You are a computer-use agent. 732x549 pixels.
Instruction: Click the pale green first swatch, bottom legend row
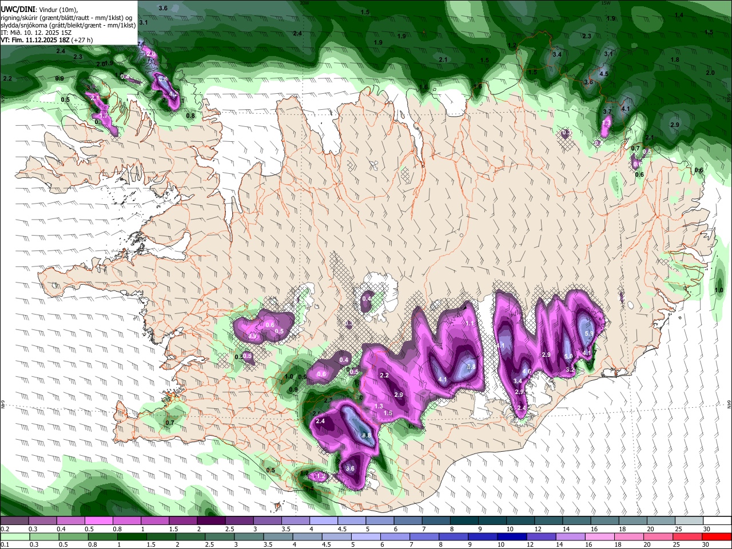(x=15, y=536)
